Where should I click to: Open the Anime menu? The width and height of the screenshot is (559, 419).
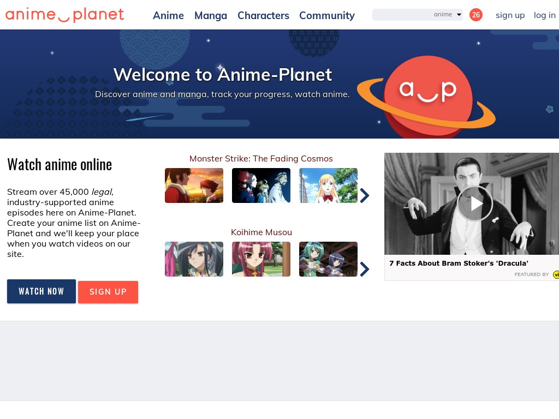click(x=168, y=15)
